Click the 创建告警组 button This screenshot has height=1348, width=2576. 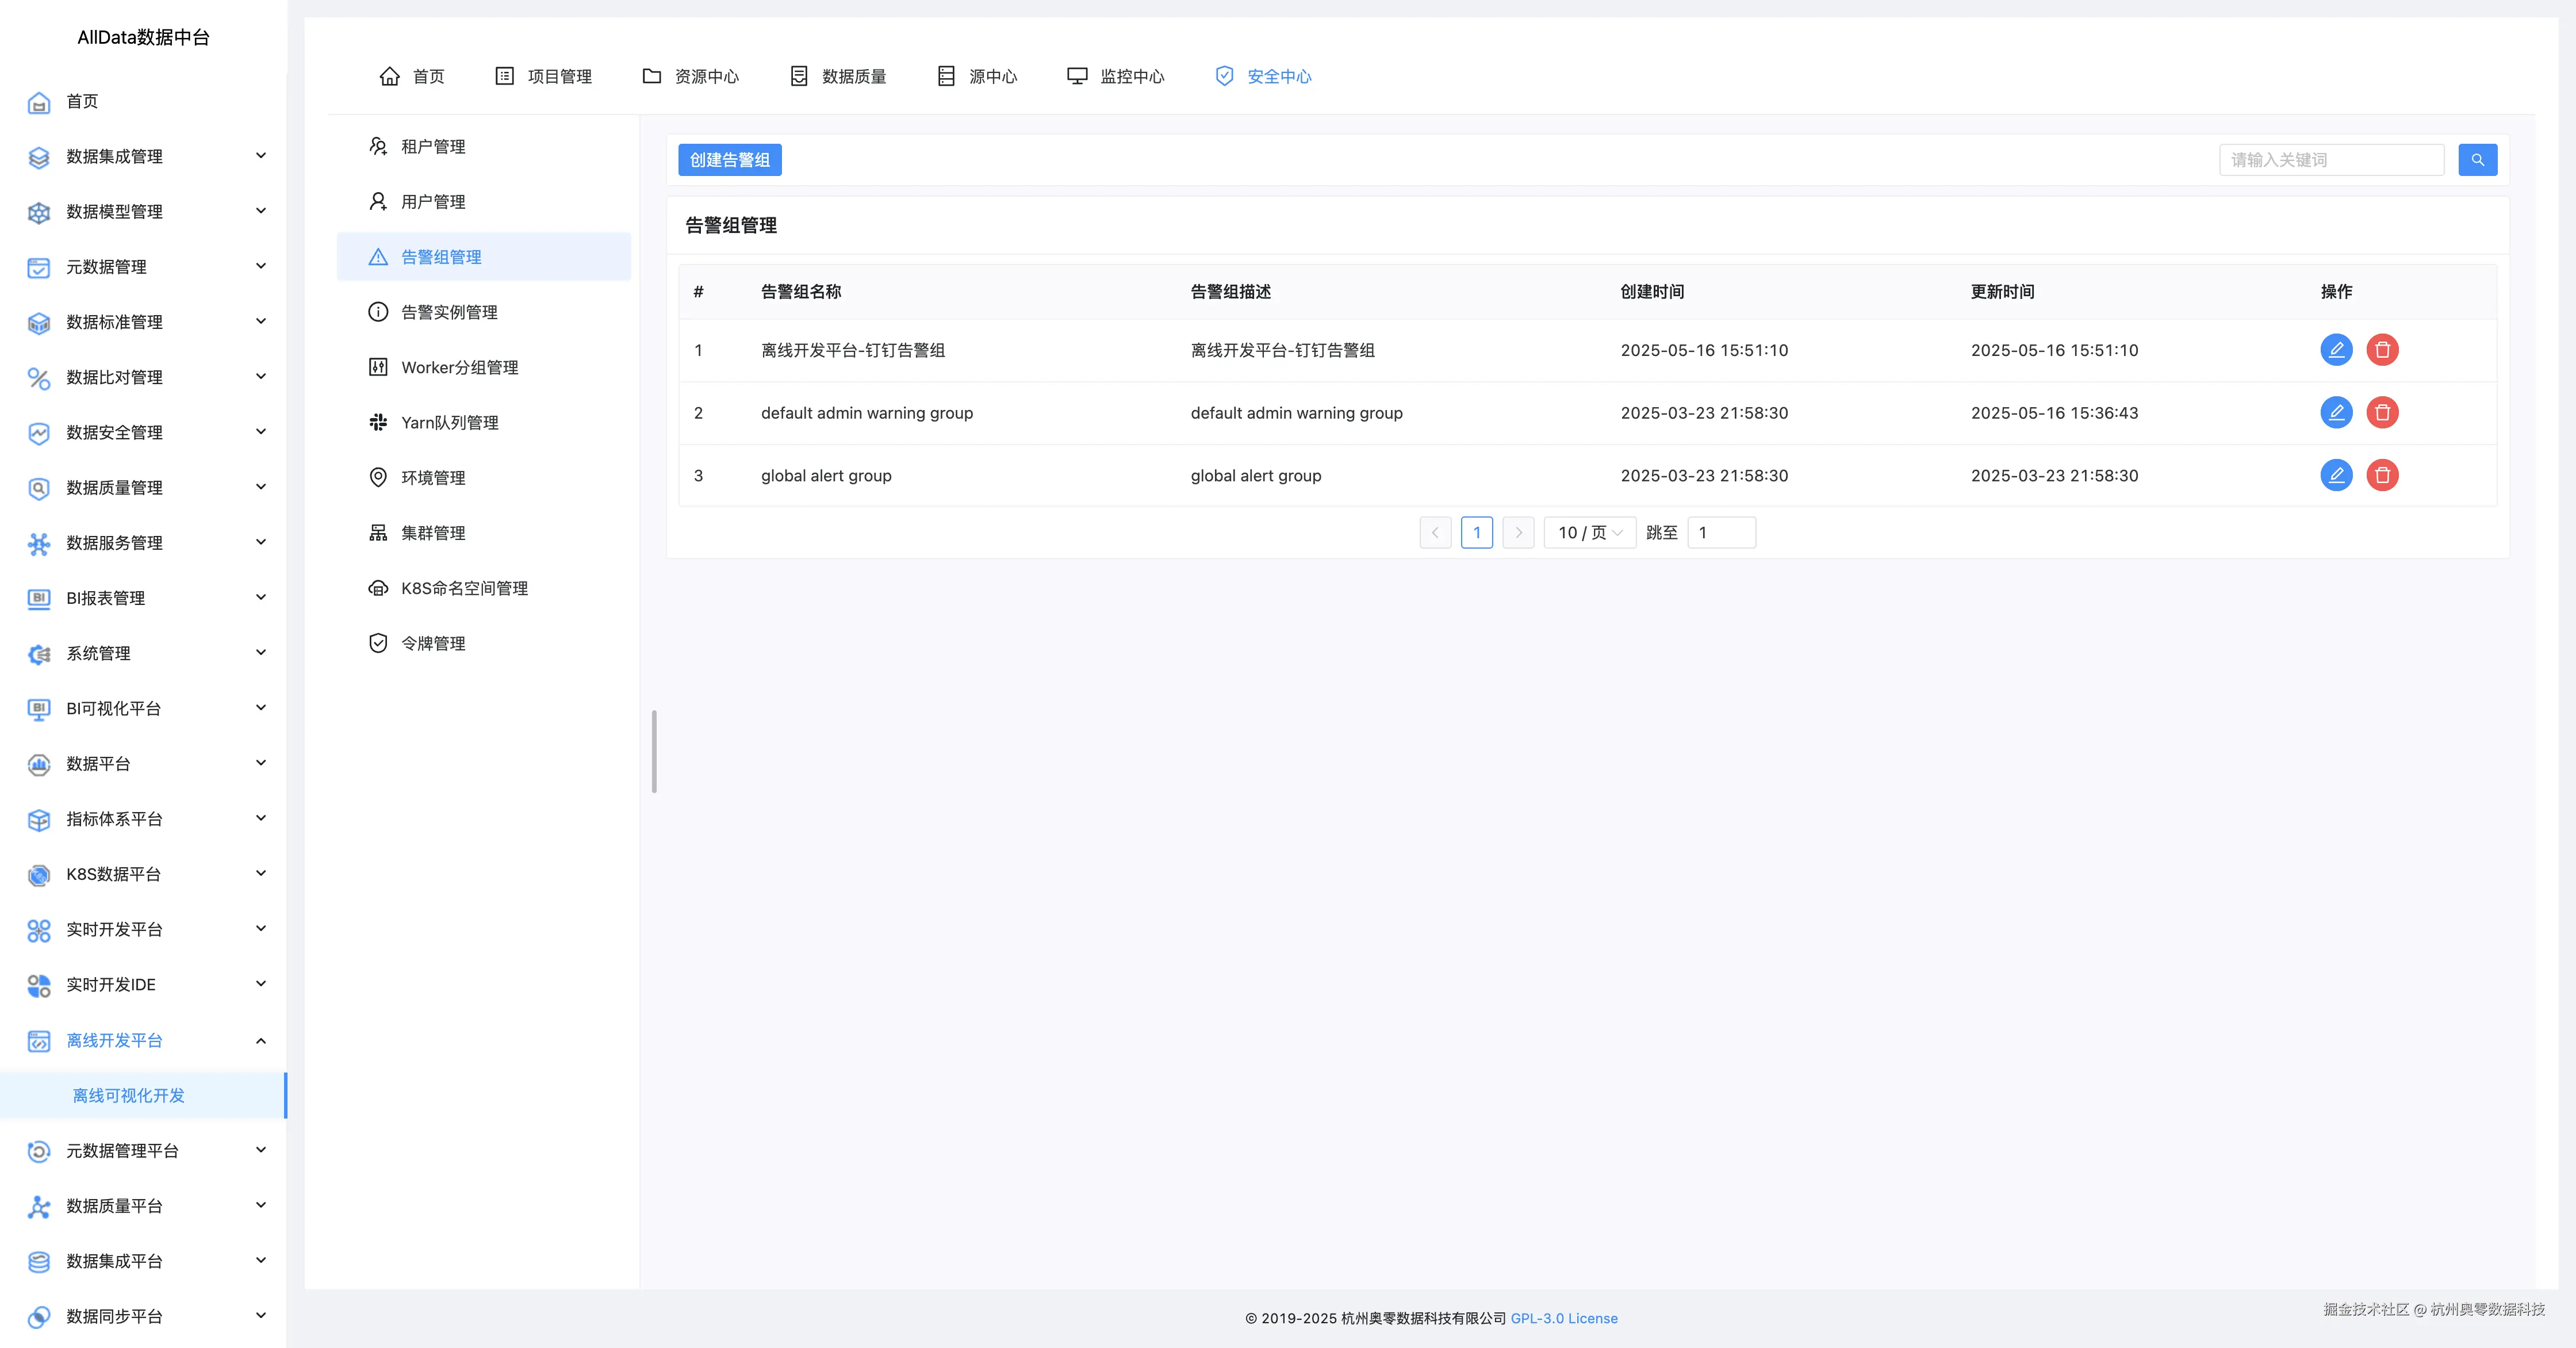click(729, 160)
